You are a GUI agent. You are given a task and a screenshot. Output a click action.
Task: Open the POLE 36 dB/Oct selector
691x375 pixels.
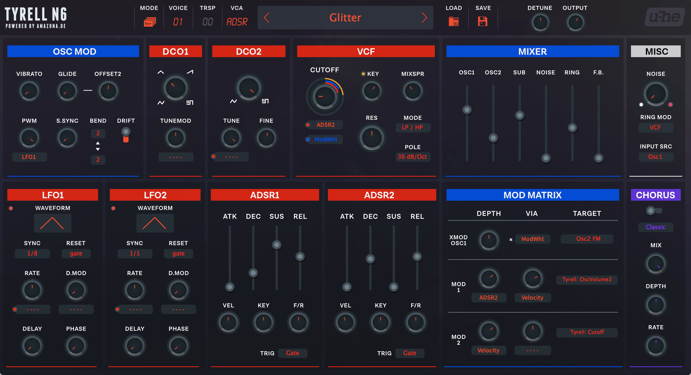[x=413, y=157]
